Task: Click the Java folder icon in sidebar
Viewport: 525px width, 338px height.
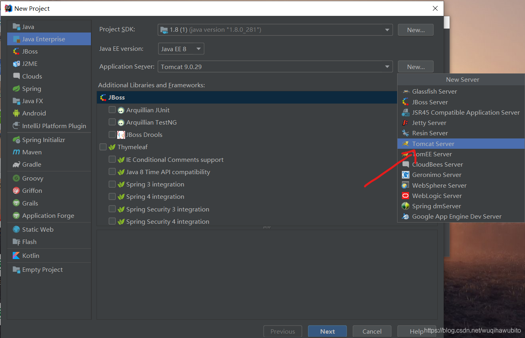Action: point(16,27)
